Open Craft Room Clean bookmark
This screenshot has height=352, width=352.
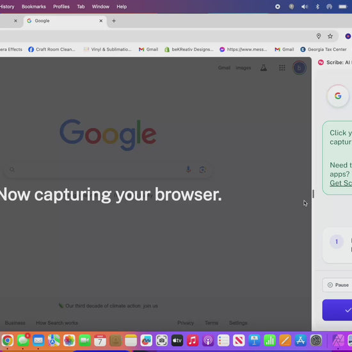coord(52,49)
